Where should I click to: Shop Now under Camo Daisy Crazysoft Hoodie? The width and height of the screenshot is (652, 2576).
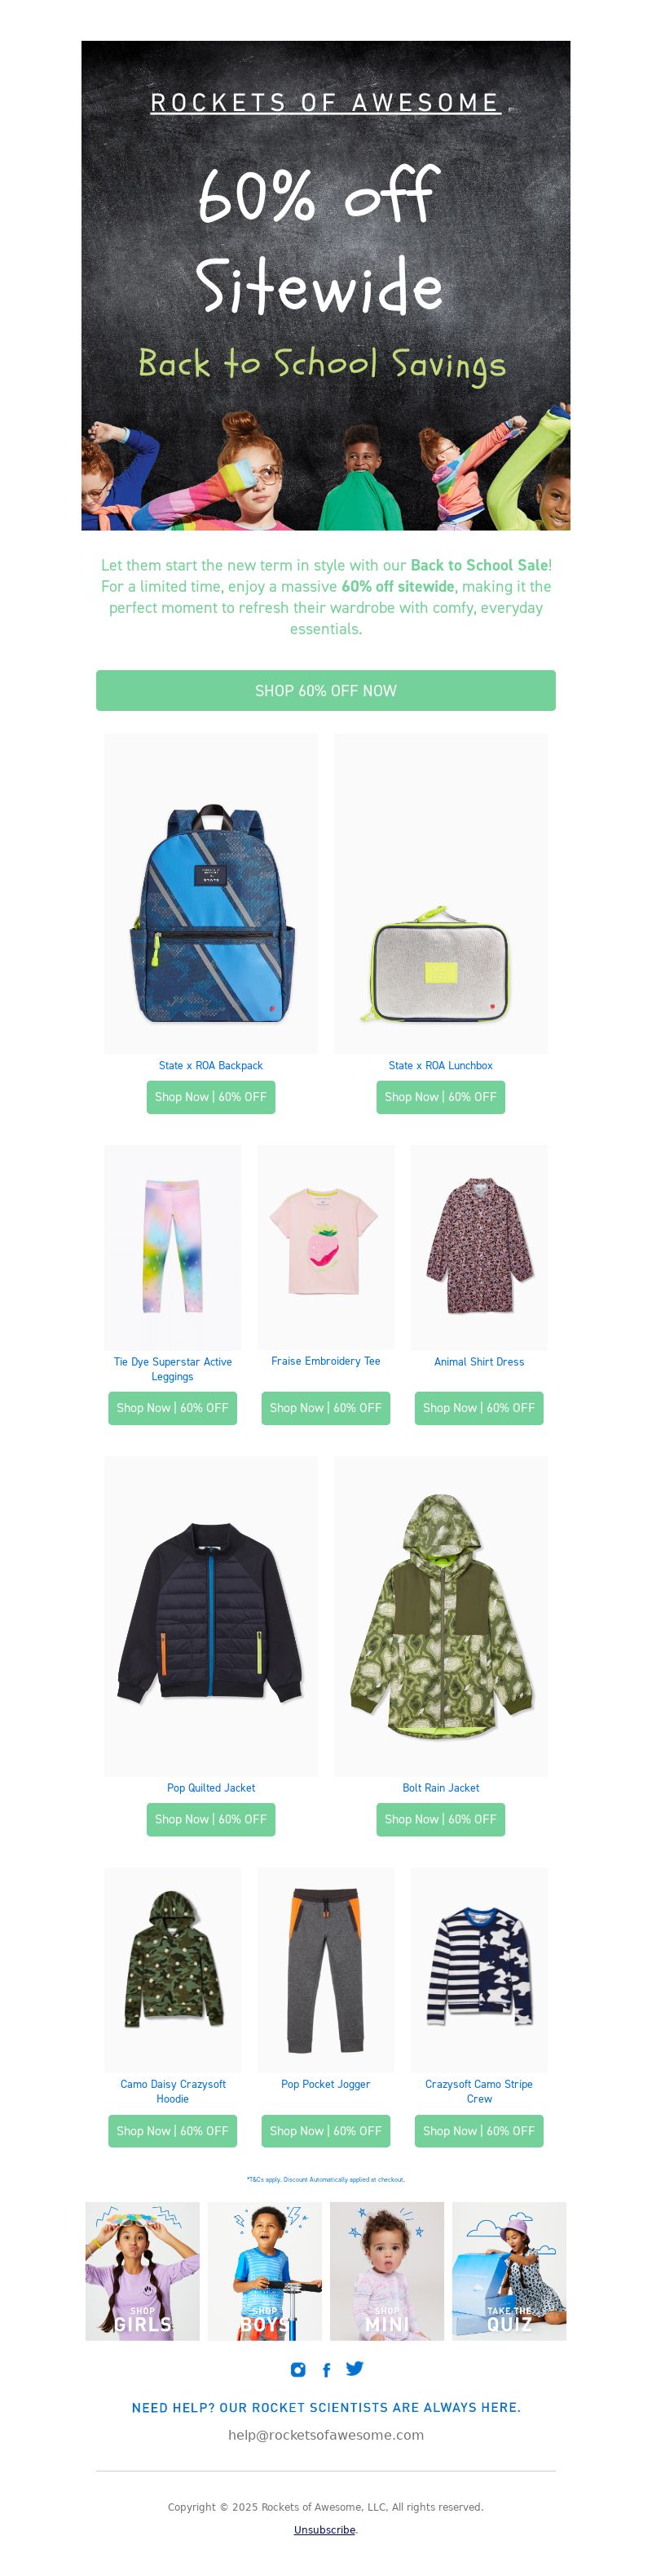pyautogui.click(x=173, y=2131)
